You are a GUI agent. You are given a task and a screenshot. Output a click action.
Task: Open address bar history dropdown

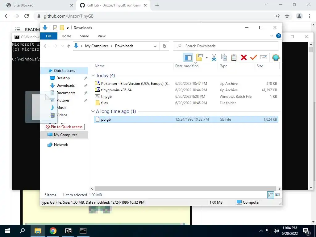point(155,46)
